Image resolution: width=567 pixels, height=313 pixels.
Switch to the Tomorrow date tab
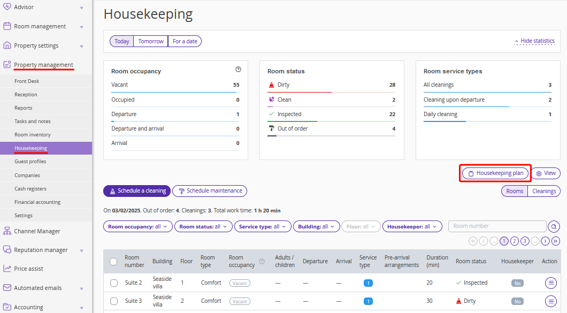[x=151, y=41]
